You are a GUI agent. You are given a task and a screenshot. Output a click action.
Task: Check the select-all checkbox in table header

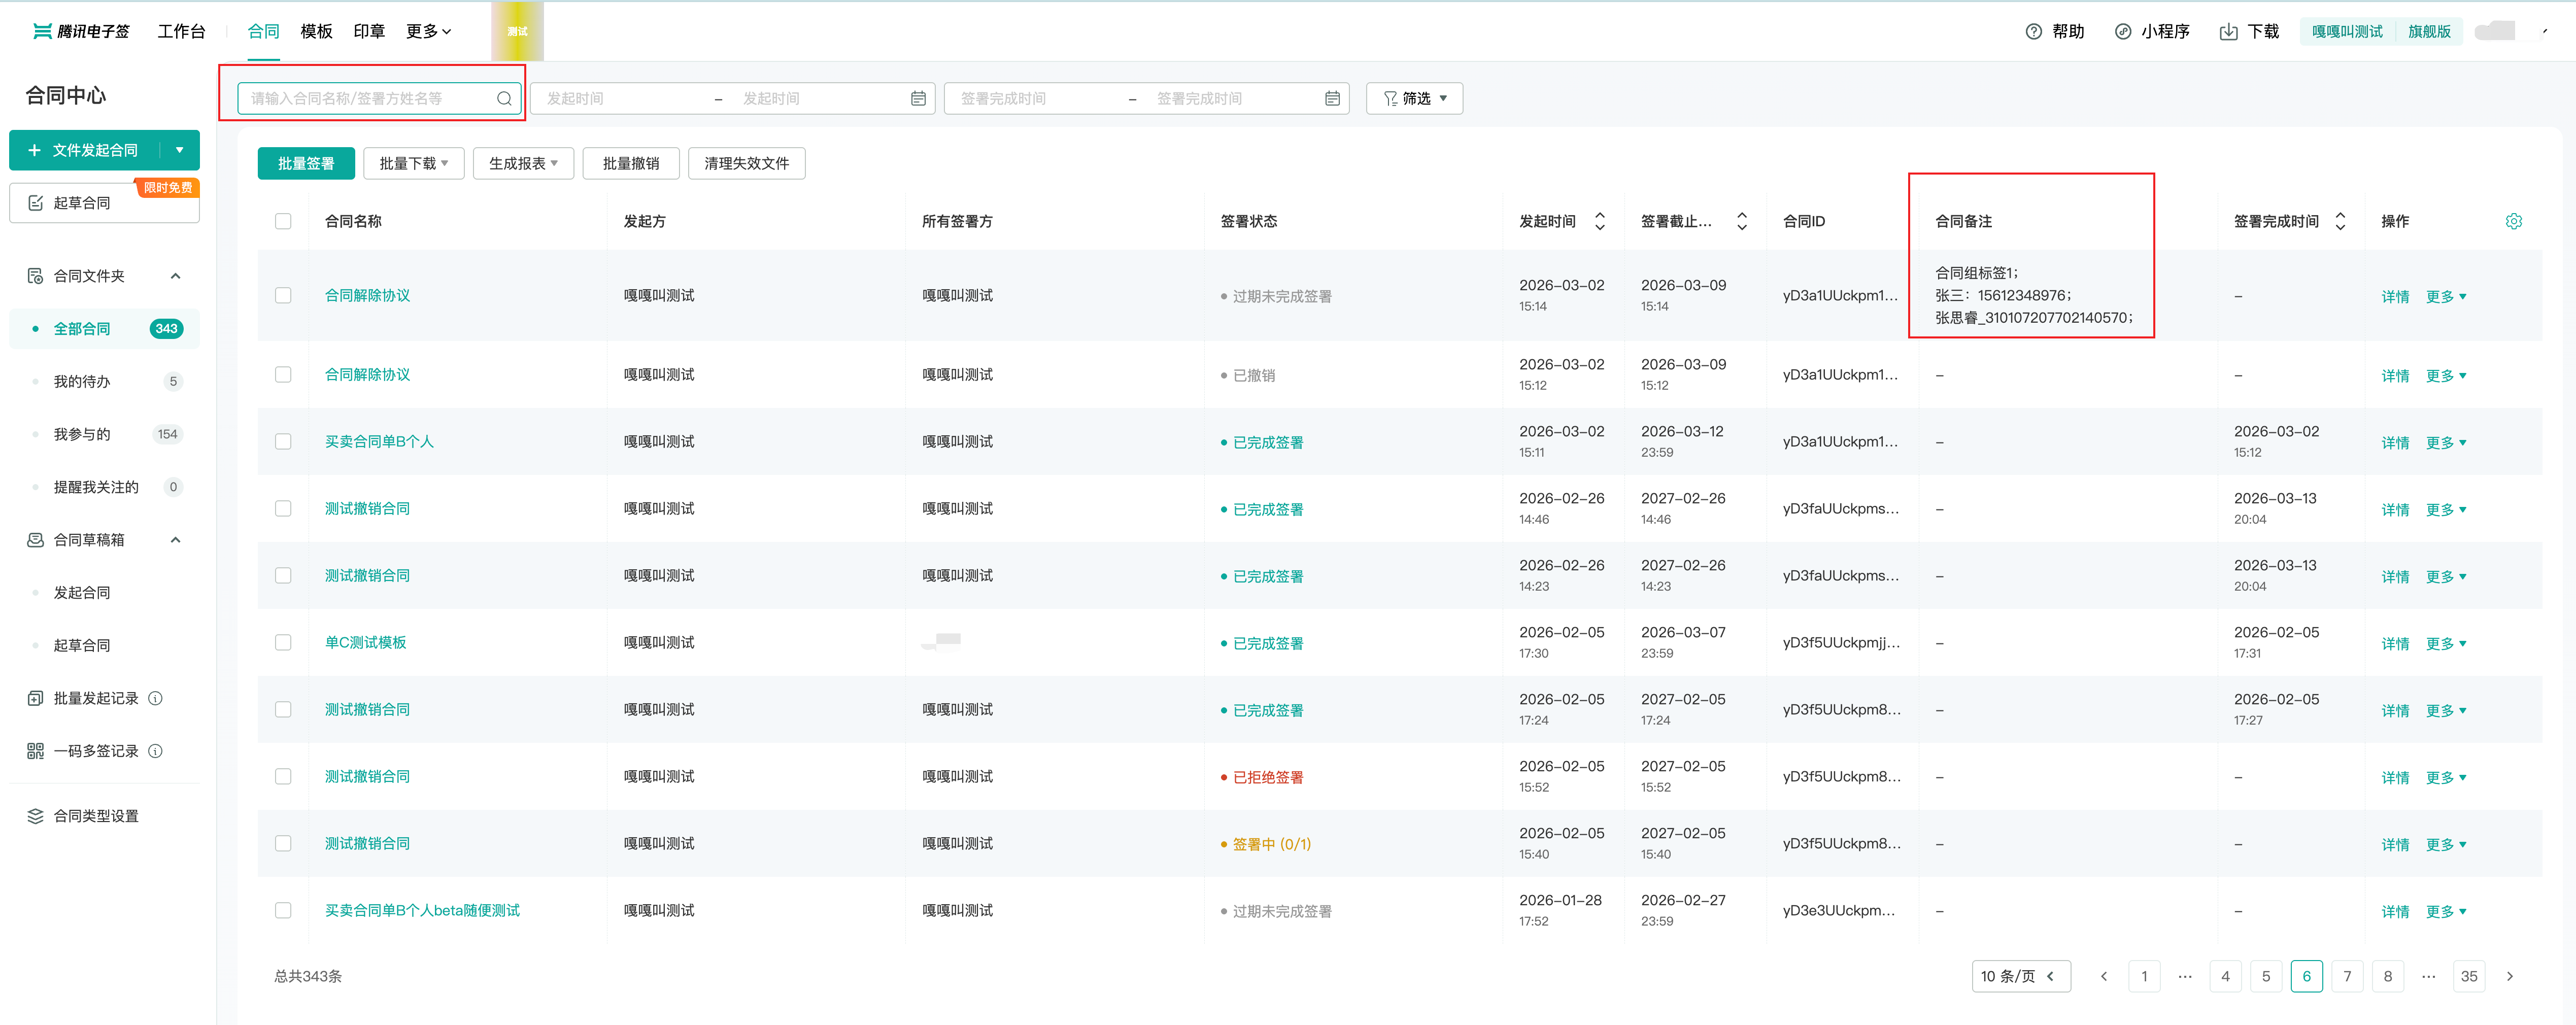[x=283, y=221]
